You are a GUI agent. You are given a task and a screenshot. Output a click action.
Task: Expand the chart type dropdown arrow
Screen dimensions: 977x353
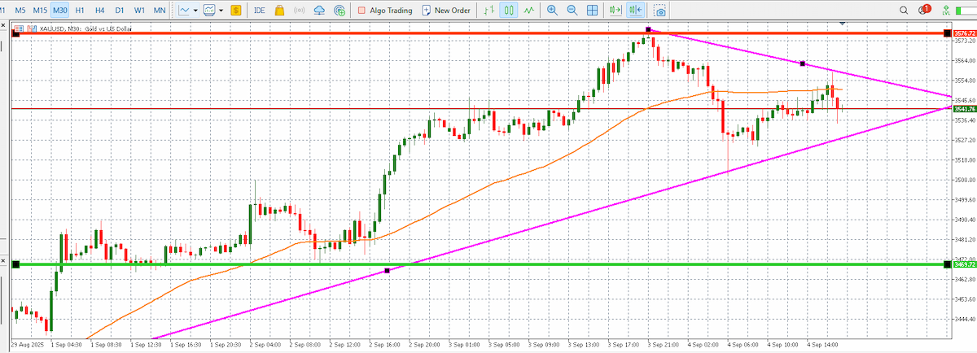coord(195,11)
